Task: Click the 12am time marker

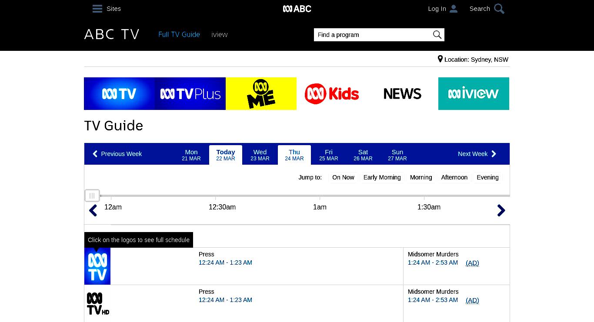Action: pos(113,207)
